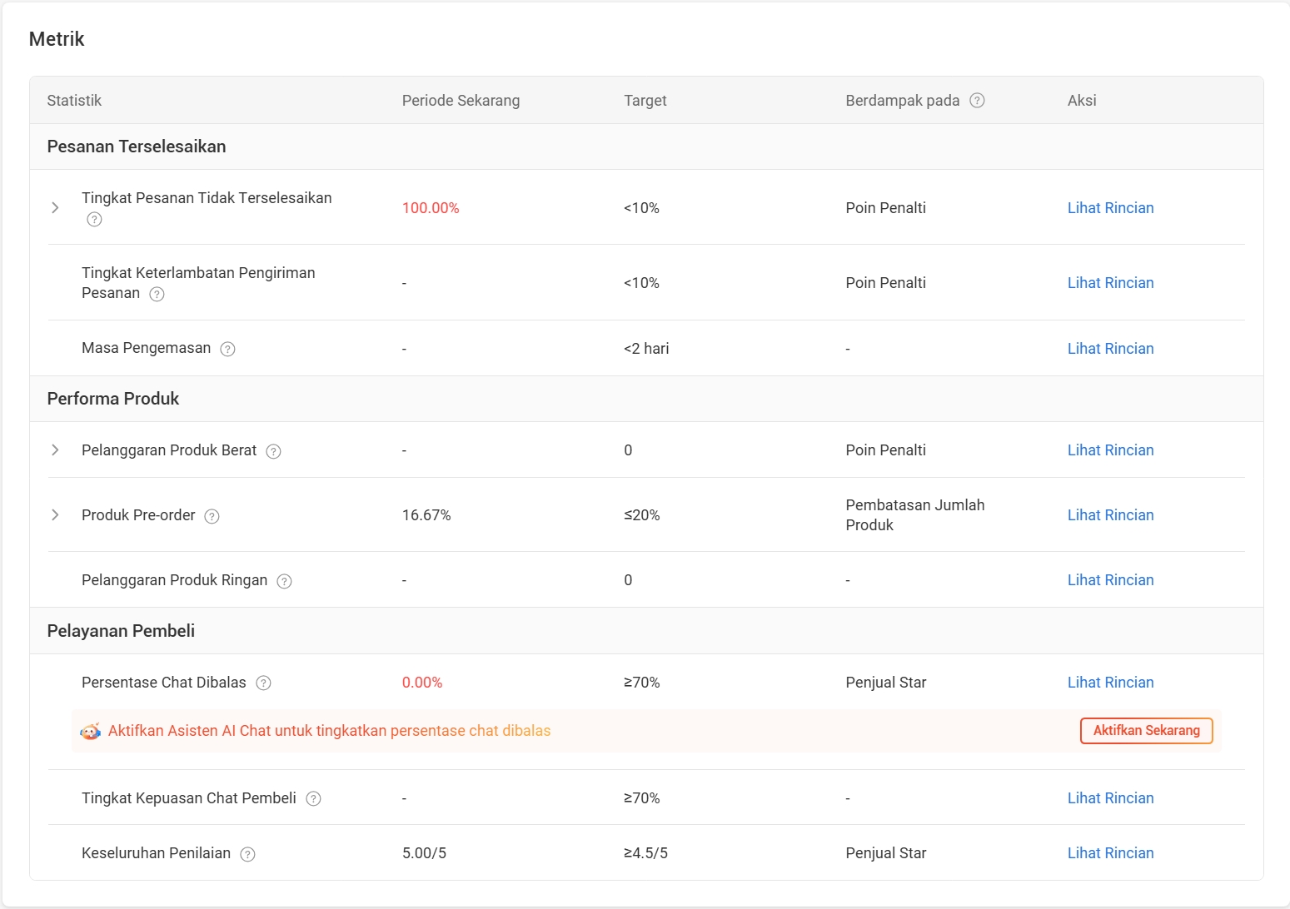Click the AI chat assistant mascot icon
This screenshot has width=1290, height=909.
[x=90, y=732]
